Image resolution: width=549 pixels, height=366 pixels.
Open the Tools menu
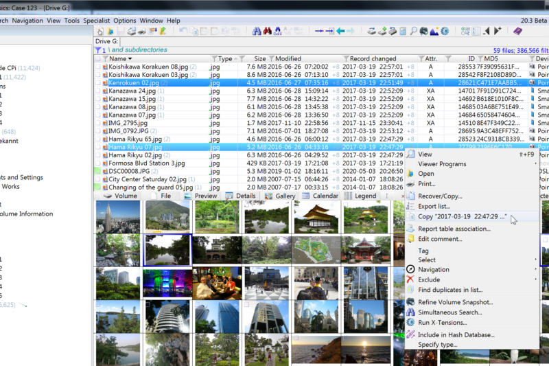pos(72,21)
